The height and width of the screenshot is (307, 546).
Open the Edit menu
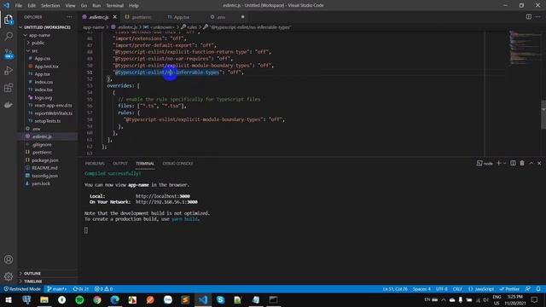pyautogui.click(x=32, y=5)
